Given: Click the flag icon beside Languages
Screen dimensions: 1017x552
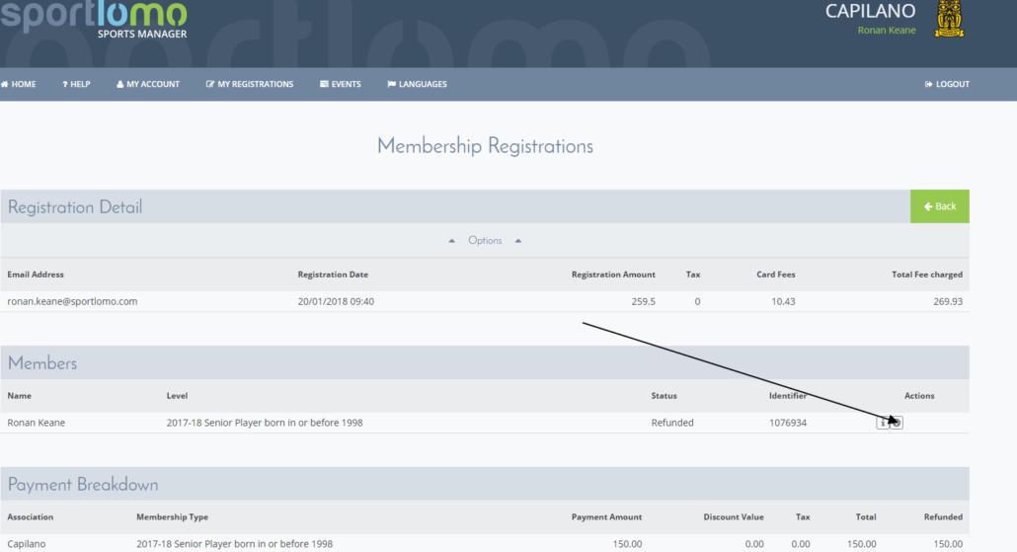Looking at the screenshot, I should (391, 84).
